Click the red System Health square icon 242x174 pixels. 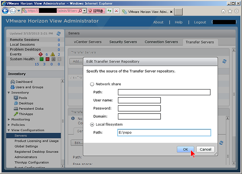point(47,59)
